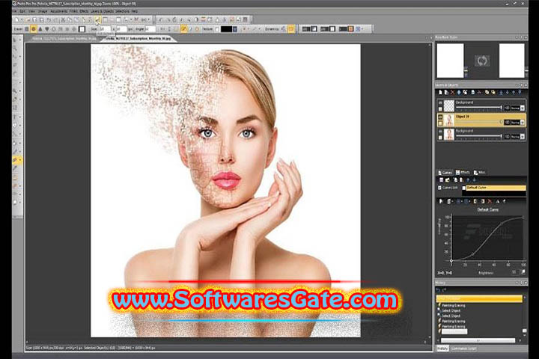Viewport: 539px width, 359px height.
Task: Click the folder icon in Curves preset toolbar
Action: 448,180
